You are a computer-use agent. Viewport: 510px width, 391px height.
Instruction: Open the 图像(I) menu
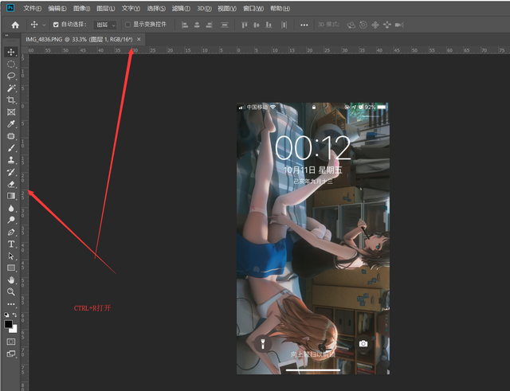click(x=81, y=8)
